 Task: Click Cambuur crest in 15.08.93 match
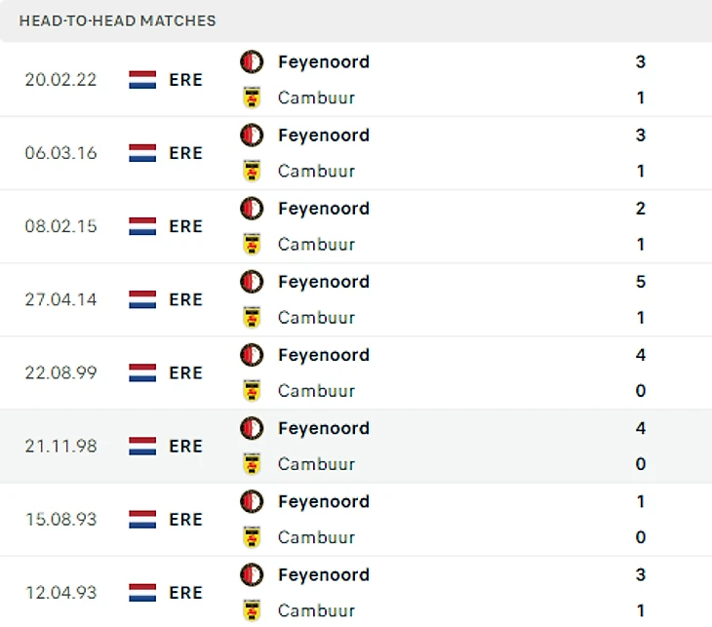pos(252,536)
